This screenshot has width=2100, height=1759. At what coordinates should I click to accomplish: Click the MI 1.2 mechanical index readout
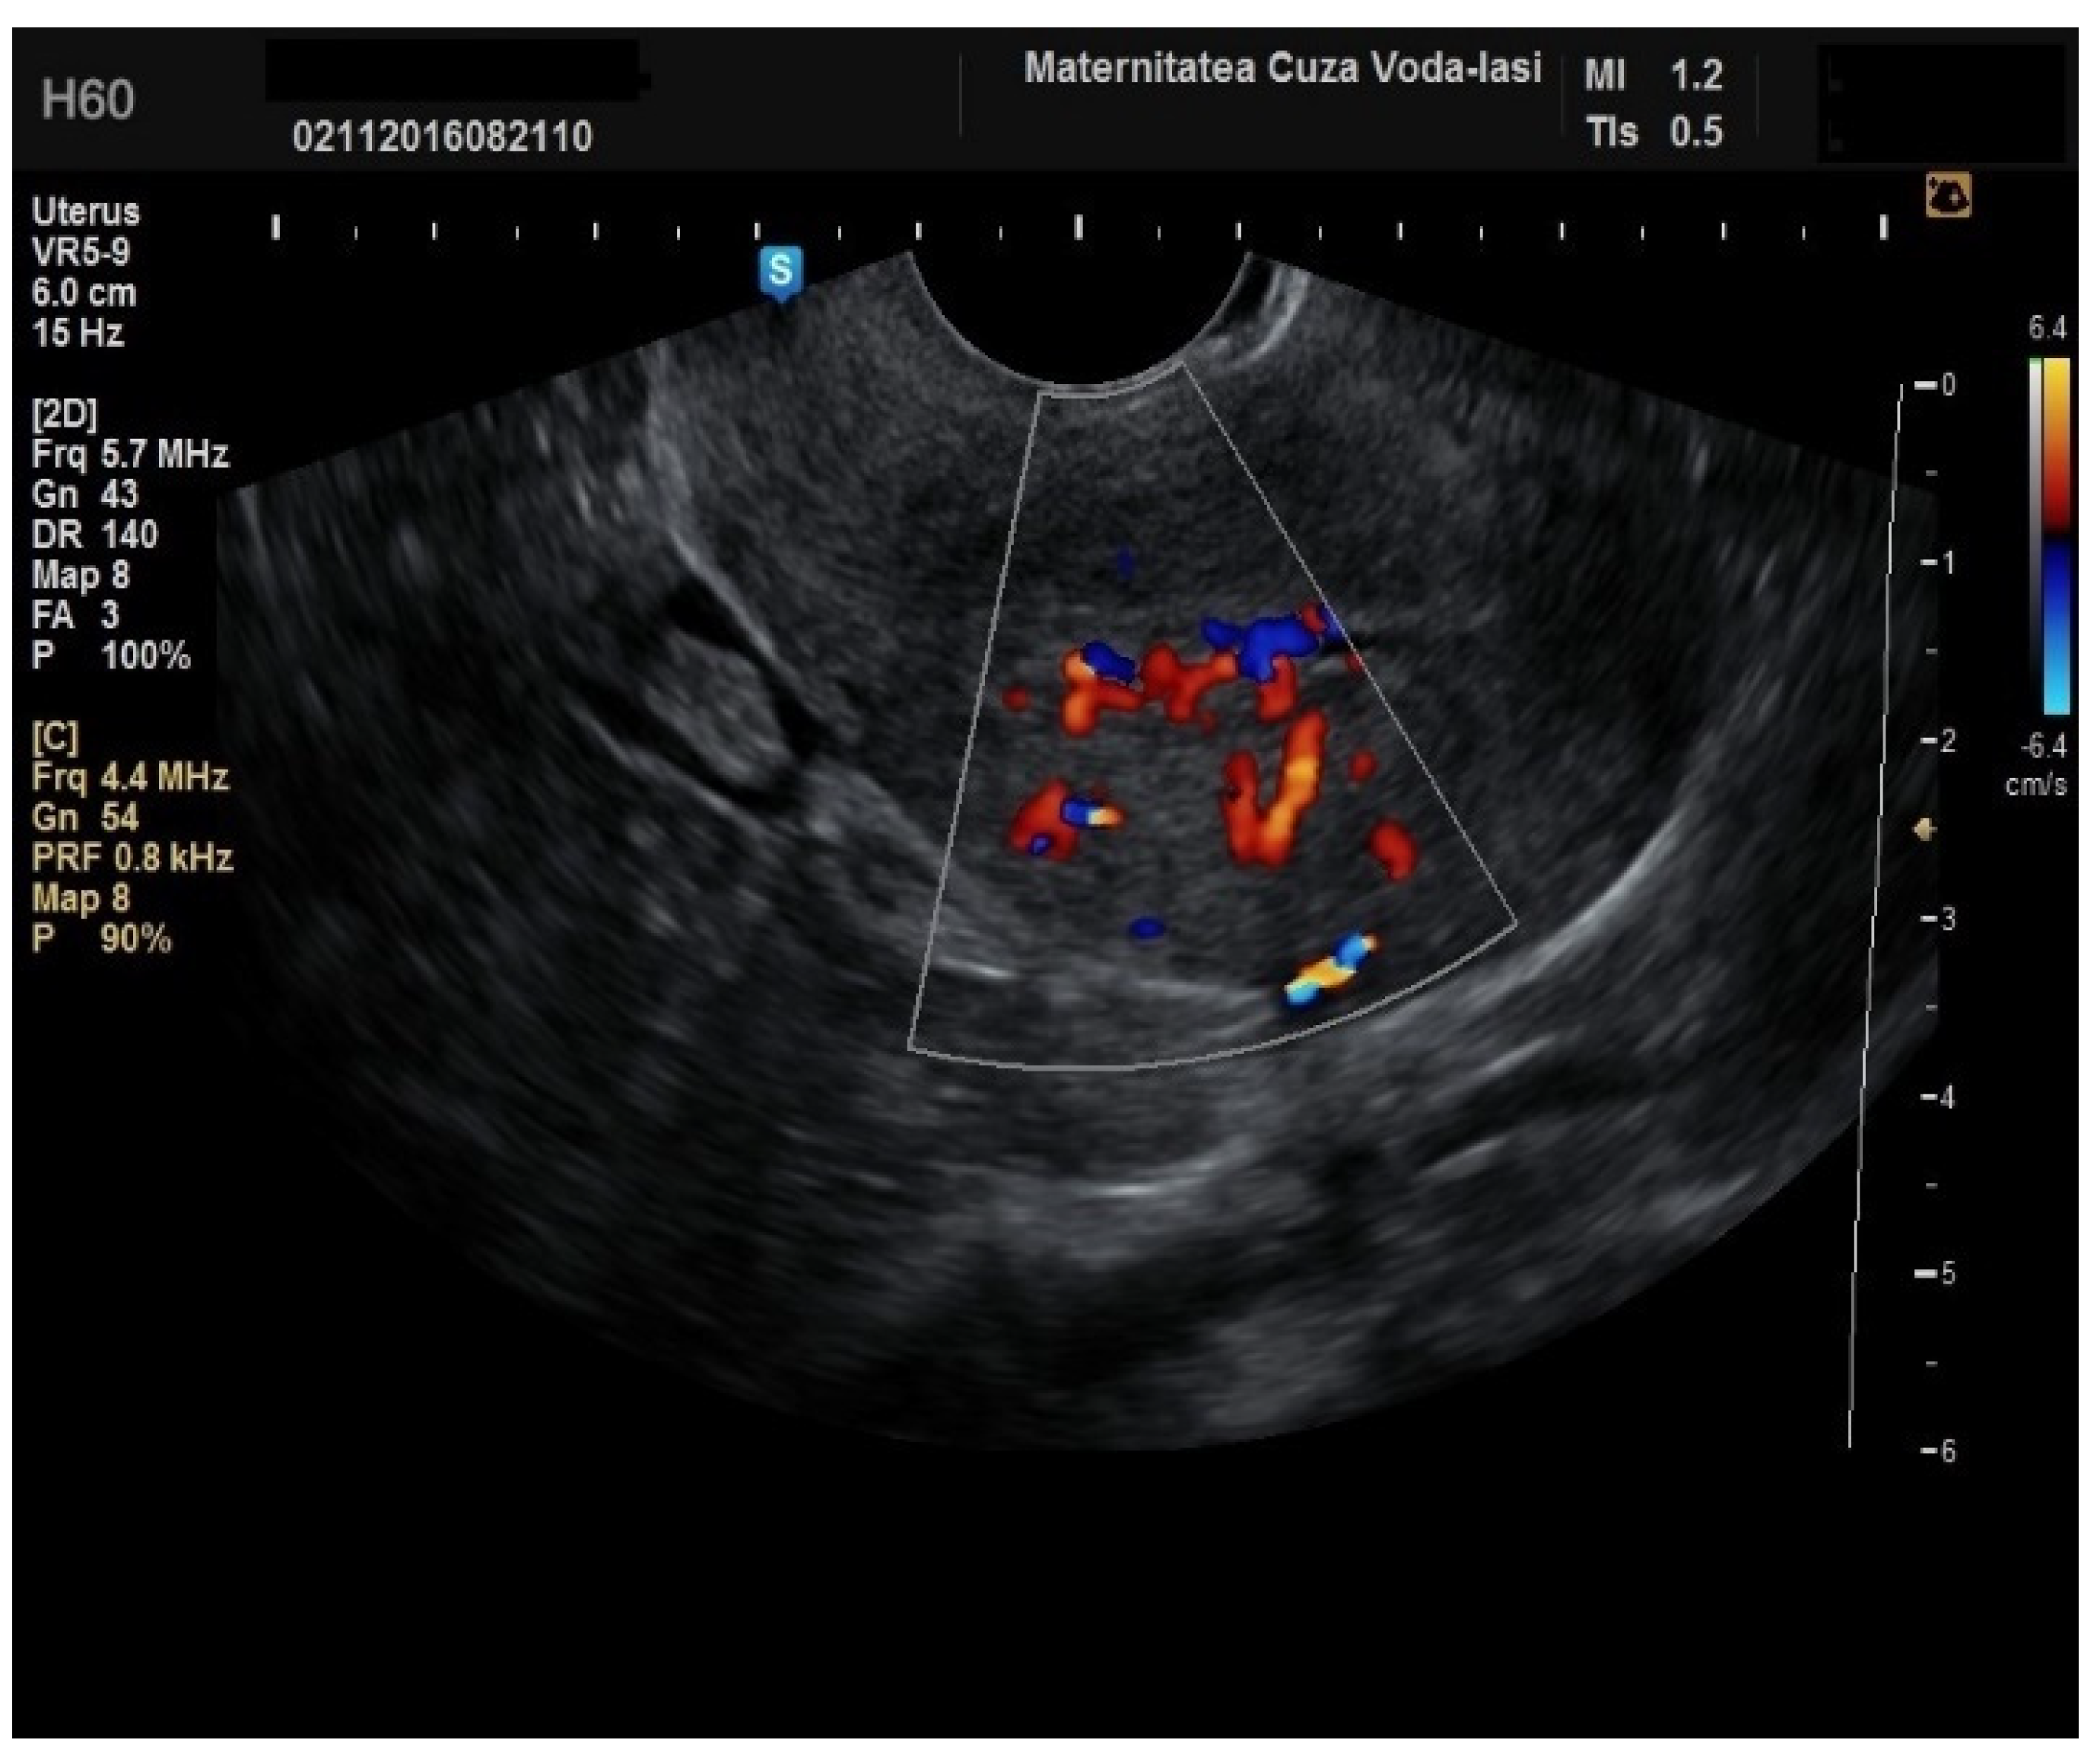[x=1653, y=75]
